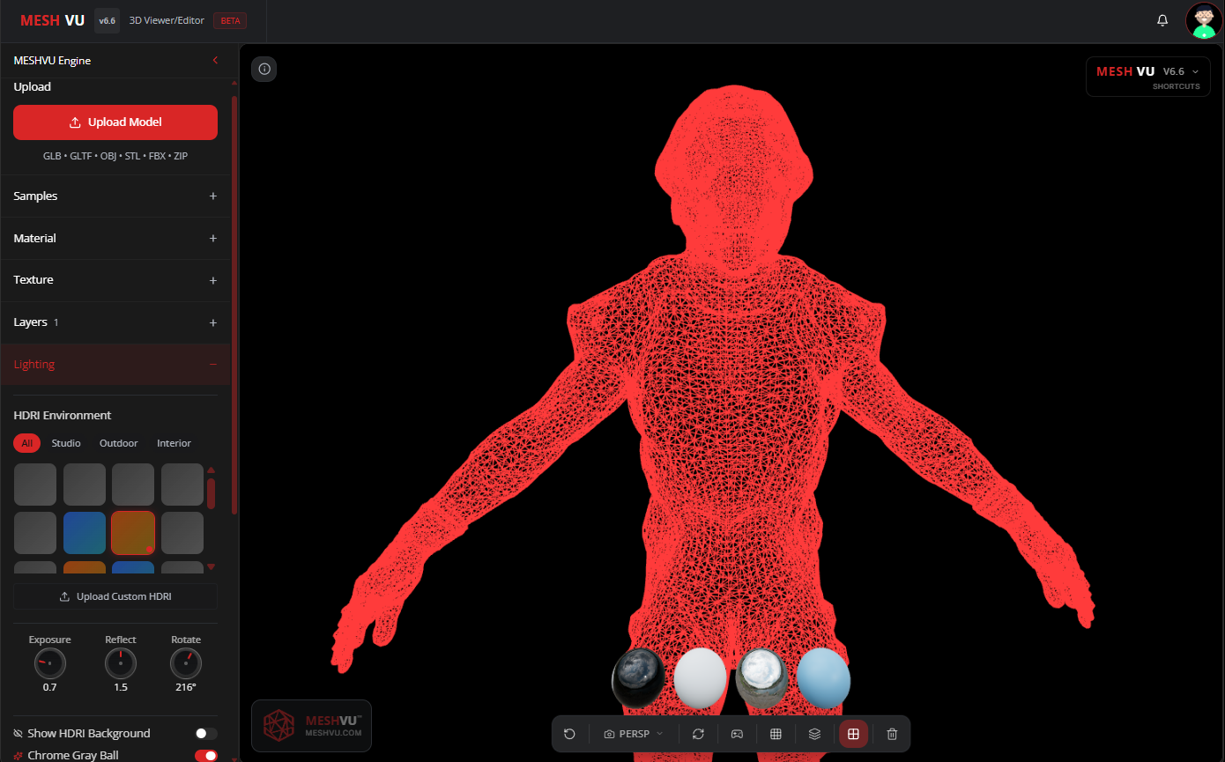This screenshot has height=762, width=1225.
Task: Expand the Texture section
Action: pyautogui.click(x=115, y=280)
